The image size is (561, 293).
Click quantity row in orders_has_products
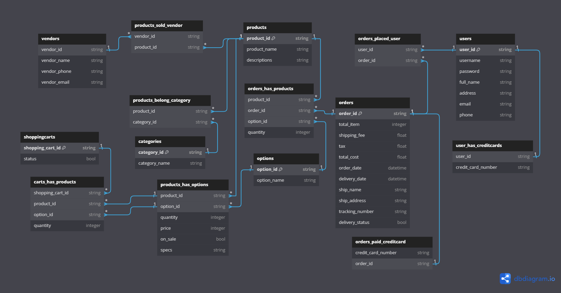pos(279,132)
